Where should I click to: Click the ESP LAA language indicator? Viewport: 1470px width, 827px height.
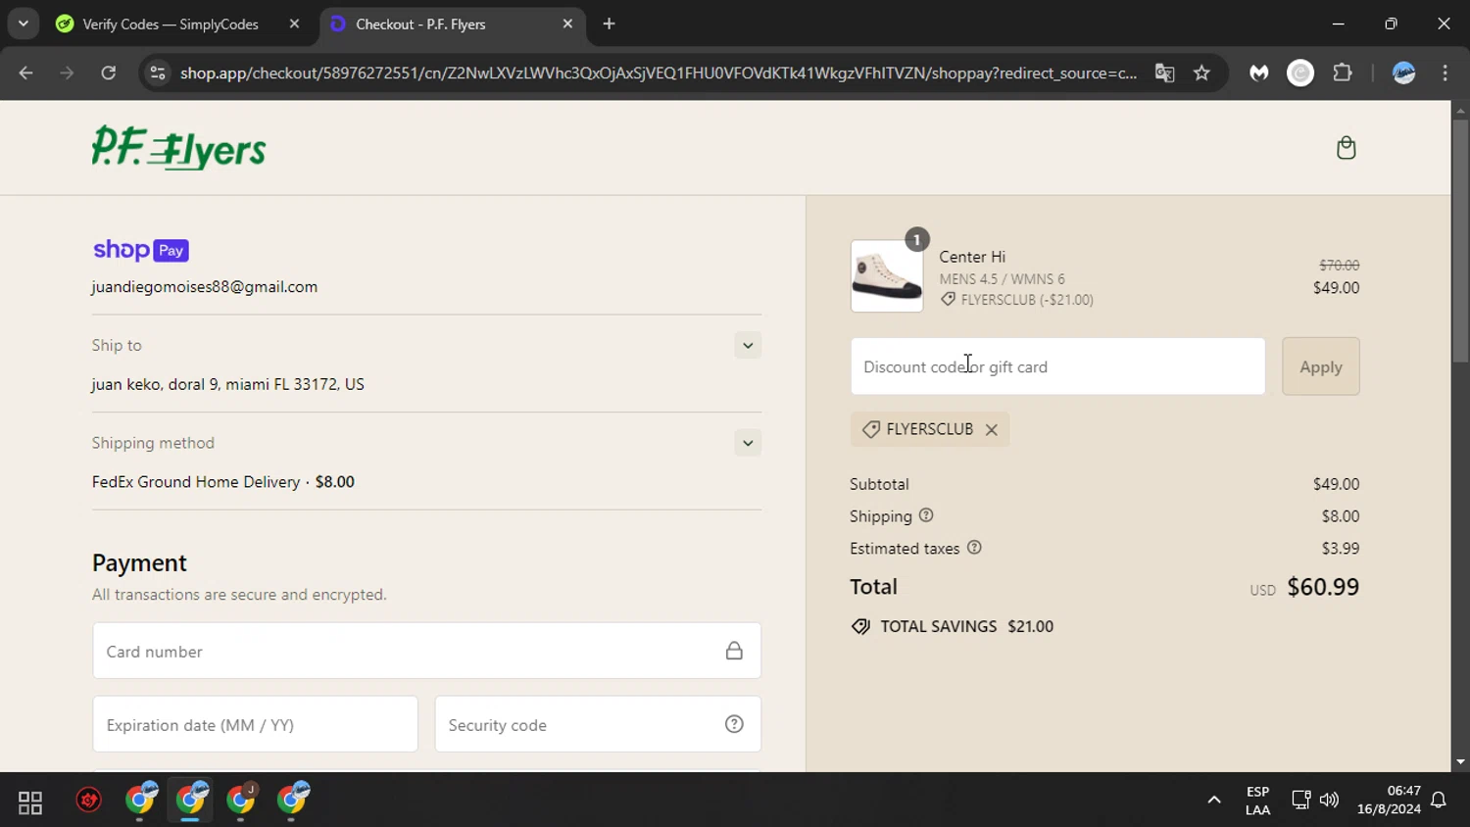[x=1257, y=800]
